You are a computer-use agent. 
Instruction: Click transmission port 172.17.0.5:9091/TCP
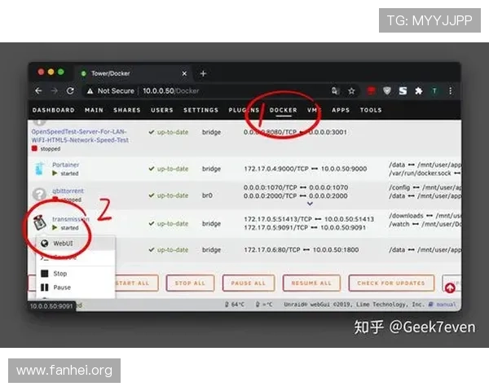[x=275, y=227]
